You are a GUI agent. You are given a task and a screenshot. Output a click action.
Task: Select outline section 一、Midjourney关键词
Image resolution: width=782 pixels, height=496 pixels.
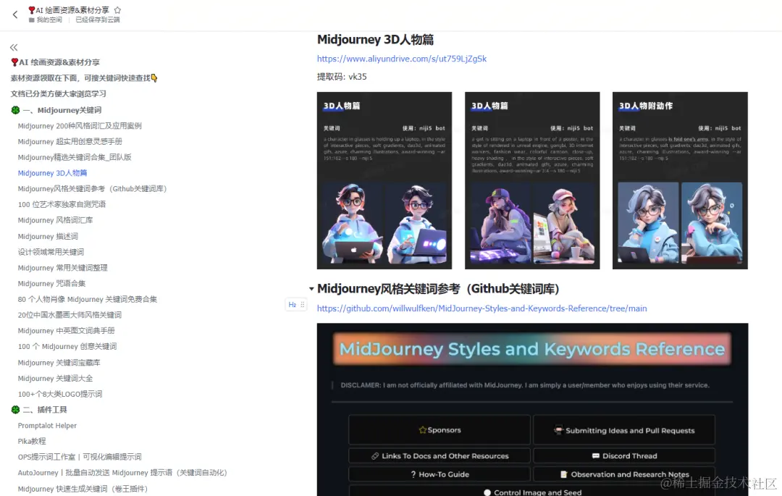pyautogui.click(x=56, y=110)
